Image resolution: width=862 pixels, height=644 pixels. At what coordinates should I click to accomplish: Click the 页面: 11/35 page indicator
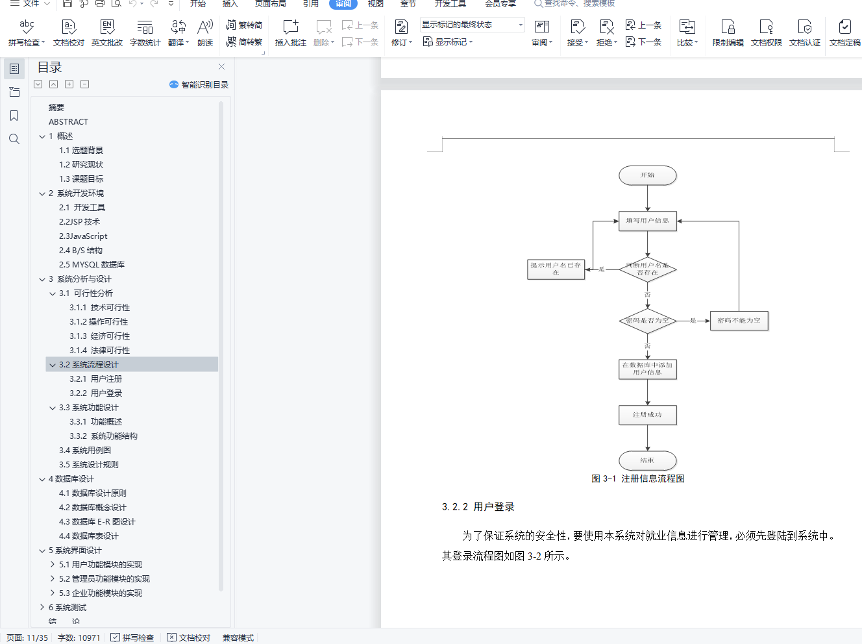27,638
